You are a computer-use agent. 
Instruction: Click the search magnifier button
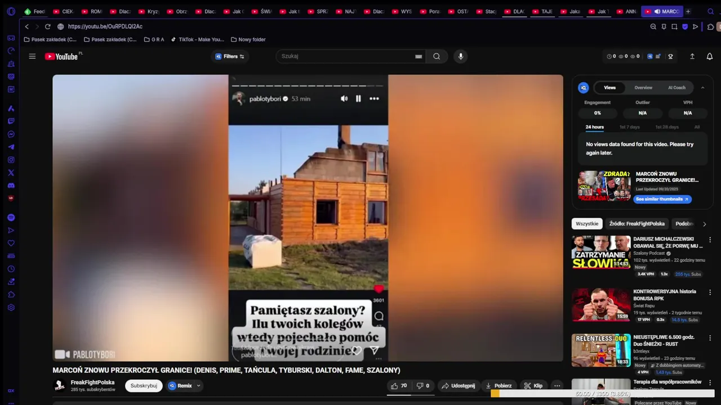(x=437, y=56)
